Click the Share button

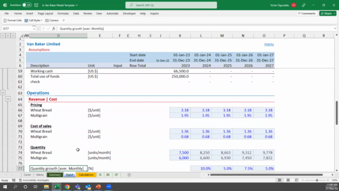[326, 13]
